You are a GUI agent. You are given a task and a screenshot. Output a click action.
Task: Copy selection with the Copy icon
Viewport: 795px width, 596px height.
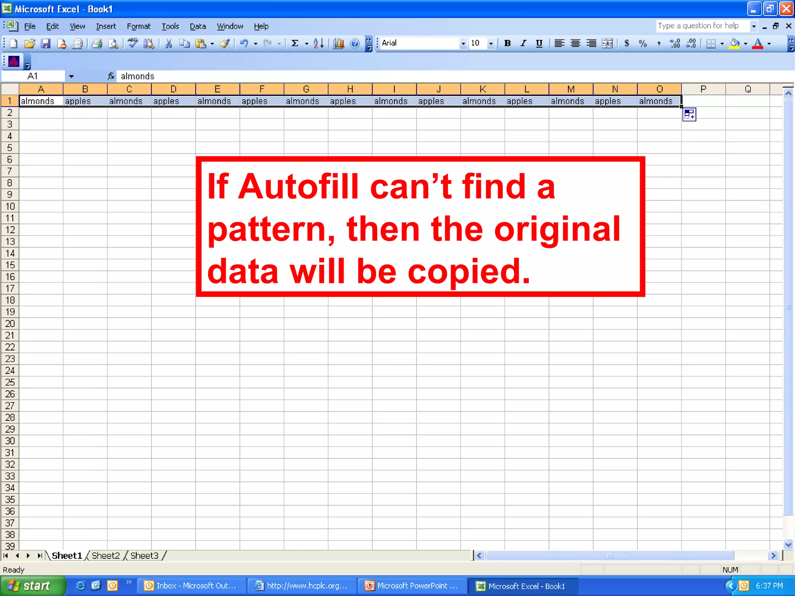tap(184, 43)
